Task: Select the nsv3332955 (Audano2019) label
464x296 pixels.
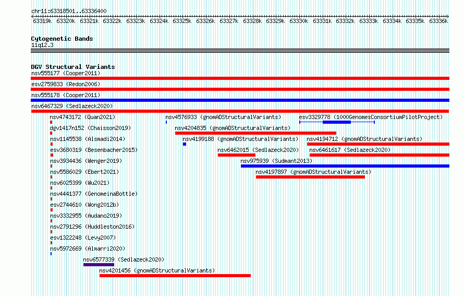Action: (x=86, y=216)
